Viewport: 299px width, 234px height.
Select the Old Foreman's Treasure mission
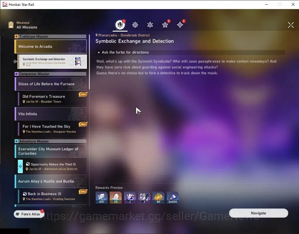coord(52,99)
